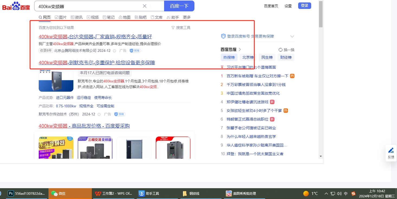Open the search tools (搜索工具) filter
The width and height of the screenshot is (397, 199).
coord(181,28)
